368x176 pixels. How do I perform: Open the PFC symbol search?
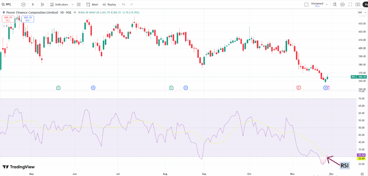pos(9,5)
